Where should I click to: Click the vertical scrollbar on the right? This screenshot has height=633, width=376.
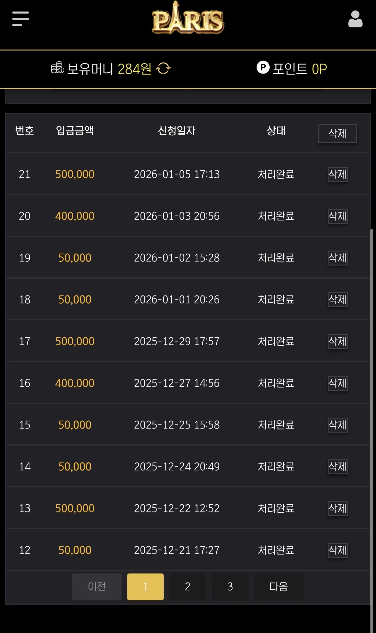click(x=371, y=430)
